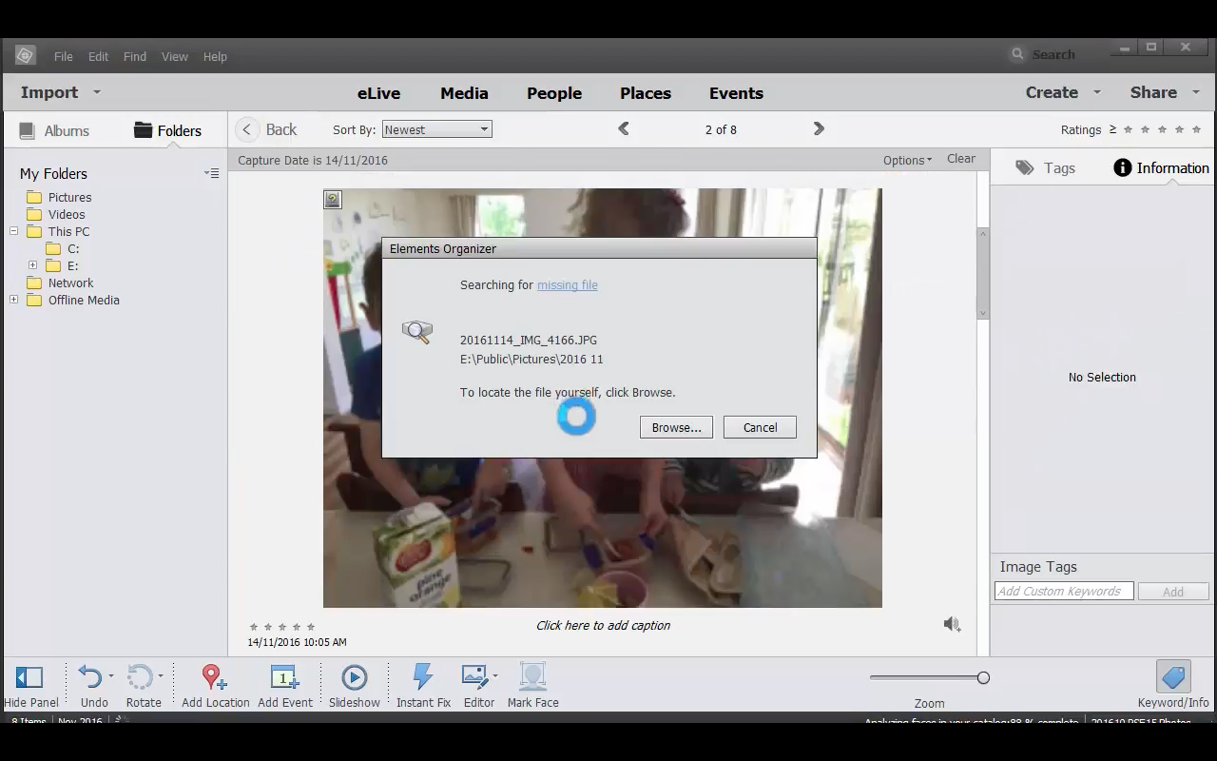Set third rating star in Ratings filter
This screenshot has height=761, width=1217.
click(x=1162, y=129)
